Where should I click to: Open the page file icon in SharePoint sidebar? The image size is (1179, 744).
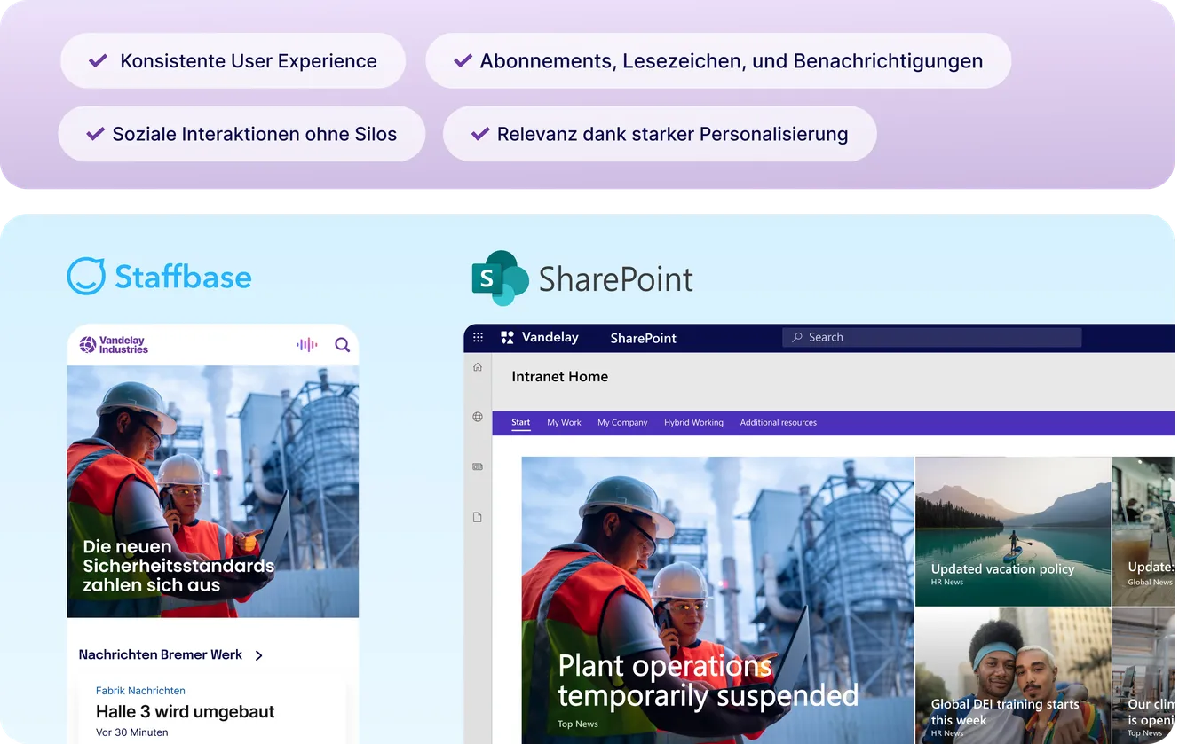tap(478, 517)
